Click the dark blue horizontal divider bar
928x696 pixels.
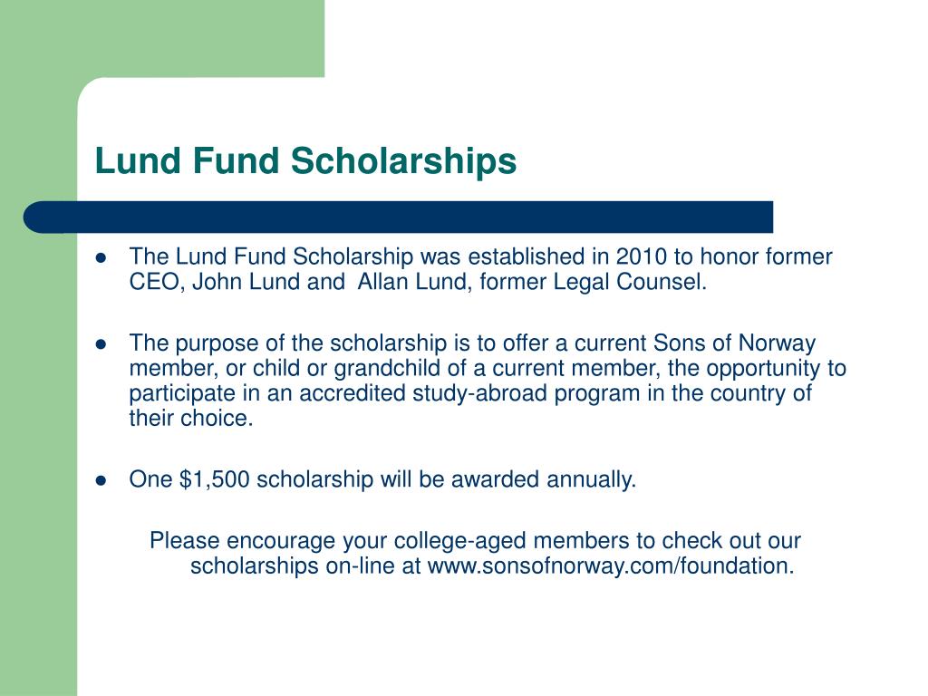click(x=398, y=217)
